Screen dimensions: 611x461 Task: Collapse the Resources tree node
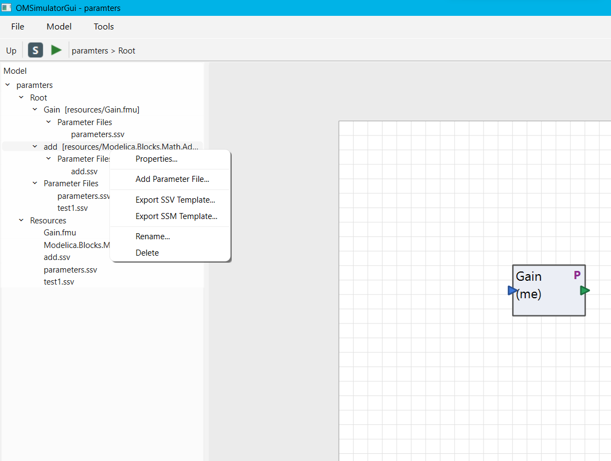pyautogui.click(x=21, y=220)
